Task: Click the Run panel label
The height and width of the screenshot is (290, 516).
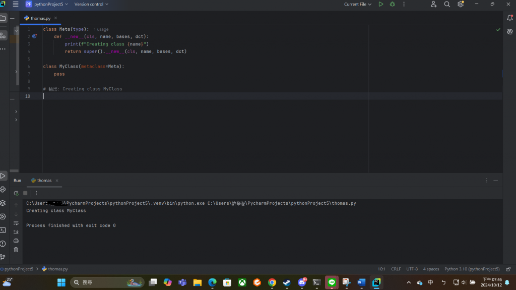Action: [x=18, y=181]
